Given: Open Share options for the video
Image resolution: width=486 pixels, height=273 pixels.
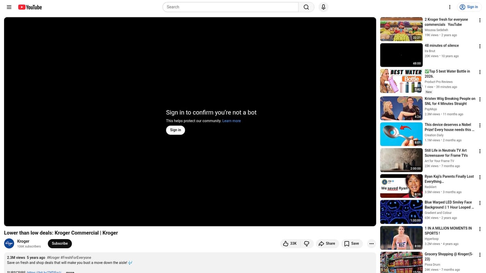Looking at the screenshot, I should click(327, 243).
